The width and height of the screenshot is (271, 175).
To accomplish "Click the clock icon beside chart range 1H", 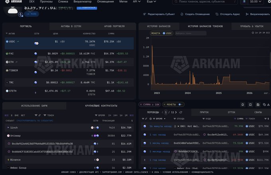I will point(253,33).
